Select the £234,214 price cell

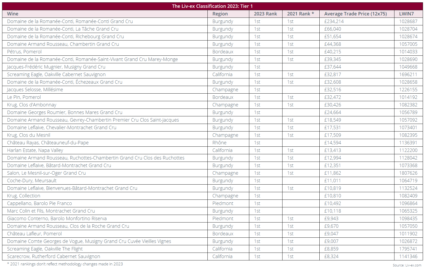(x=334, y=21)
